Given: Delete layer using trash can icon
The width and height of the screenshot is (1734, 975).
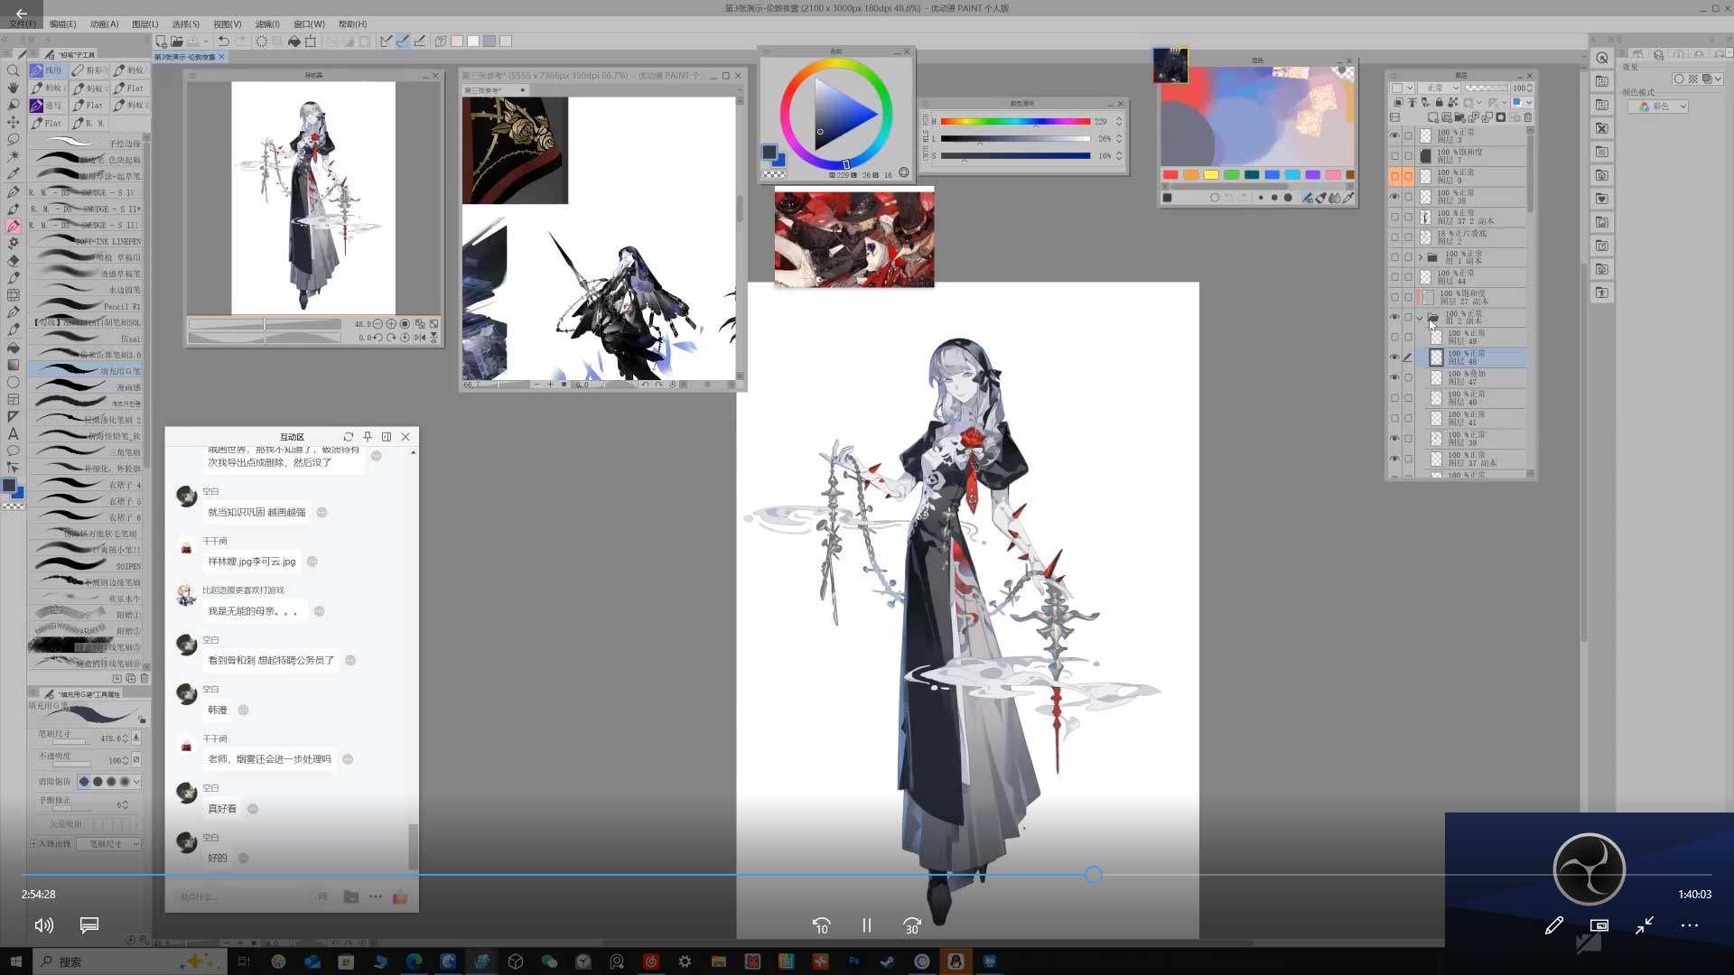Looking at the screenshot, I should click(1528, 117).
